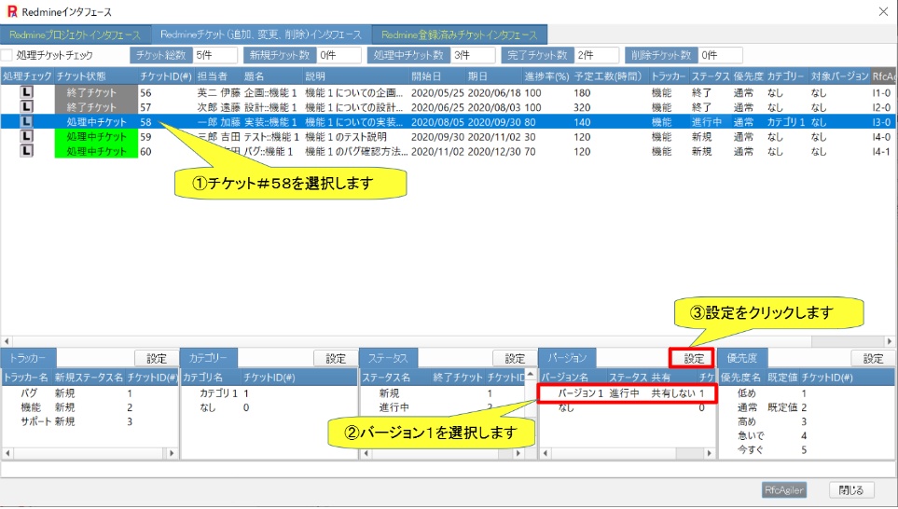Screen dimensions: 898x509
Task: Sort by ステータス column header in ticket table
Action: click(711, 76)
